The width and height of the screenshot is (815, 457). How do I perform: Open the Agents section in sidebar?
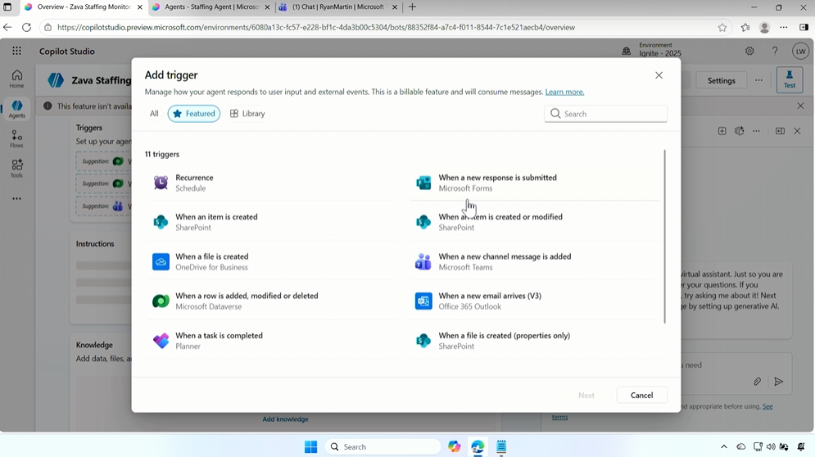[x=16, y=109]
